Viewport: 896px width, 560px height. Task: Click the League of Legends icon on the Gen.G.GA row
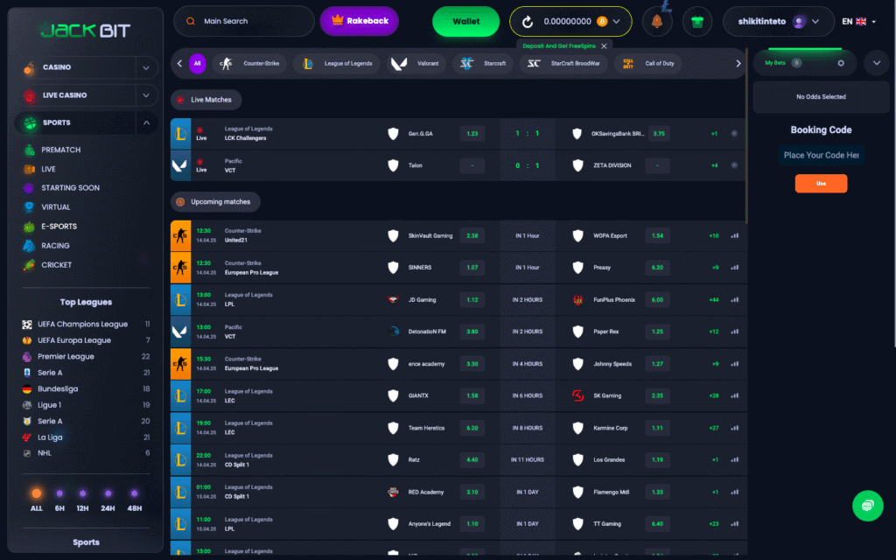pyautogui.click(x=180, y=134)
